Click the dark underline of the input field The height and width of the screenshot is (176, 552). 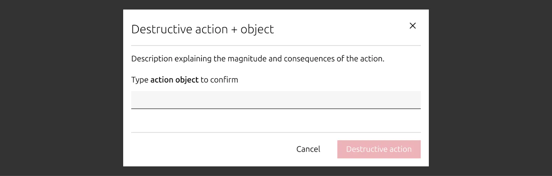pos(276,109)
